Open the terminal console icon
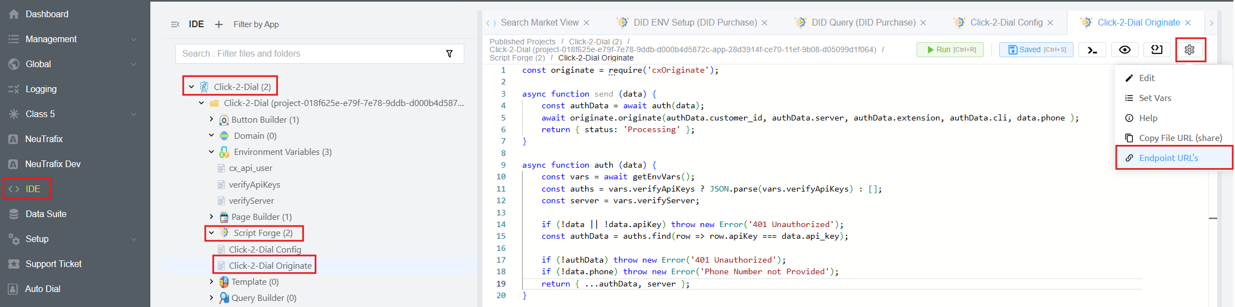This screenshot has height=307, width=1235. coord(1092,50)
